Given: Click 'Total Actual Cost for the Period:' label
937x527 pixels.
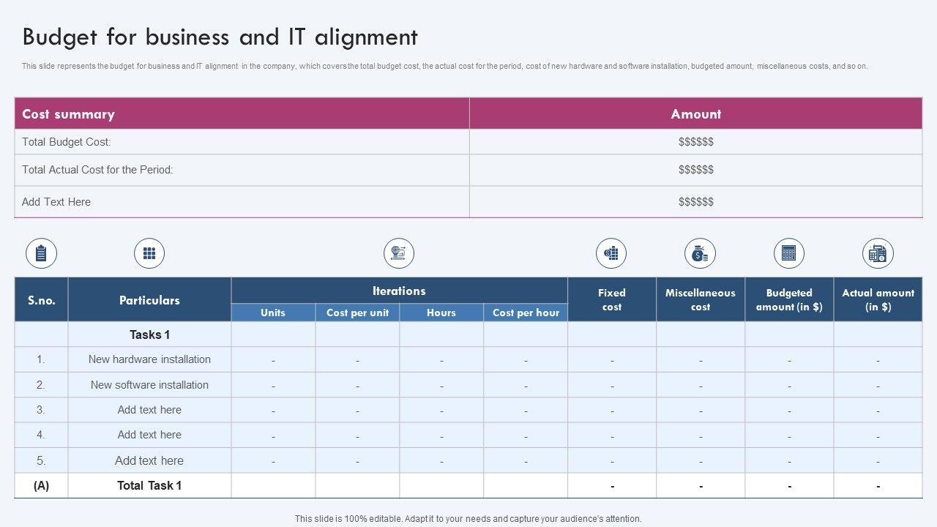Looking at the screenshot, I should click(97, 170).
